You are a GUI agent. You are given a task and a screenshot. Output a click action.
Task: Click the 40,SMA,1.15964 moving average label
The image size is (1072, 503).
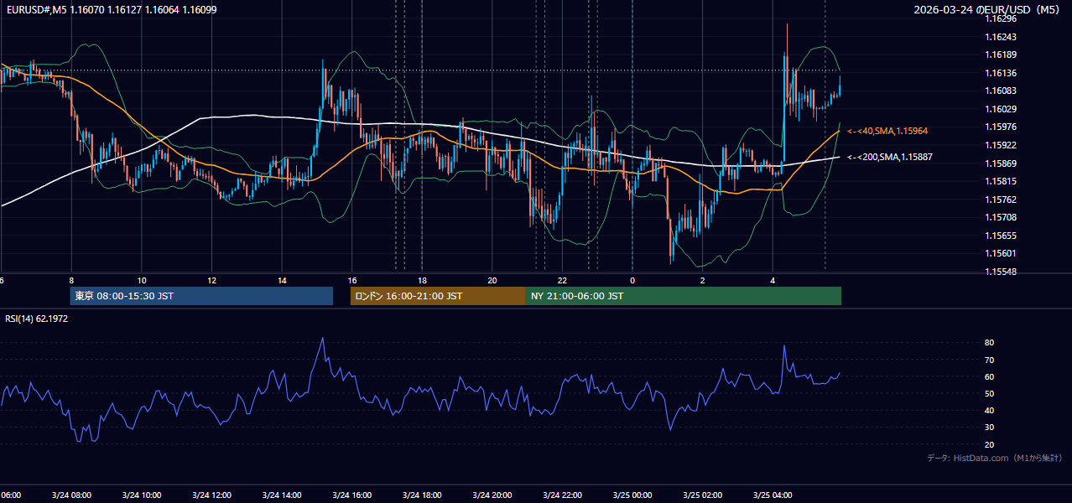pyautogui.click(x=887, y=132)
